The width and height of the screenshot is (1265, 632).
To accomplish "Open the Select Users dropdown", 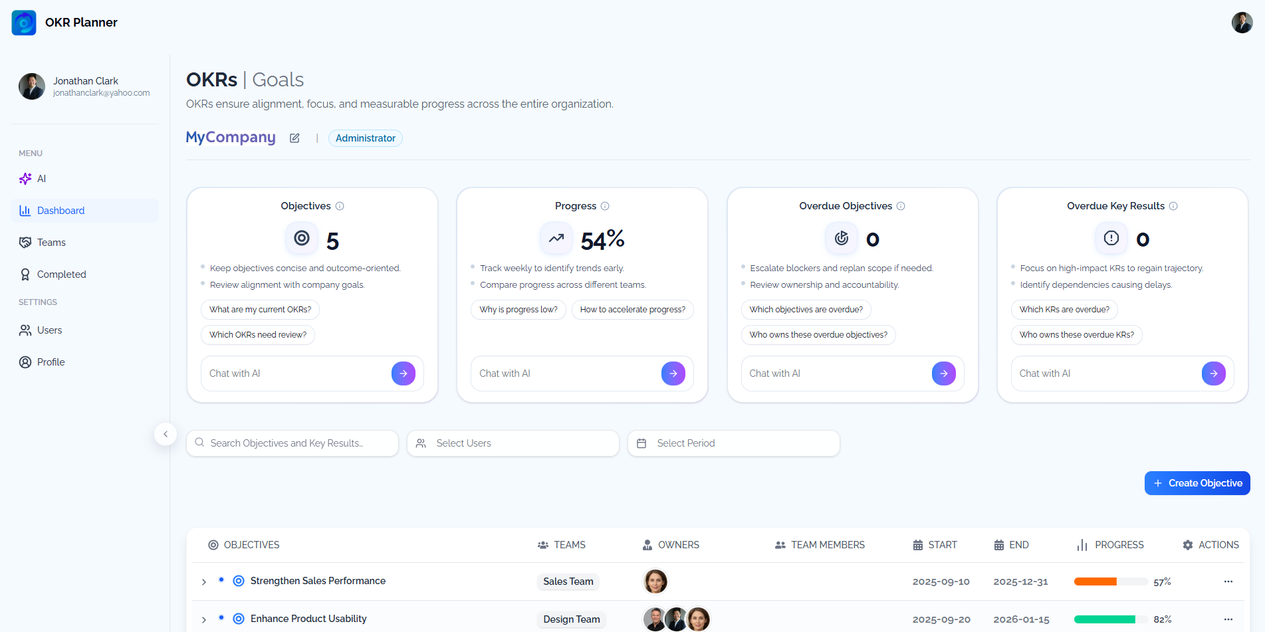I will pyautogui.click(x=513, y=443).
